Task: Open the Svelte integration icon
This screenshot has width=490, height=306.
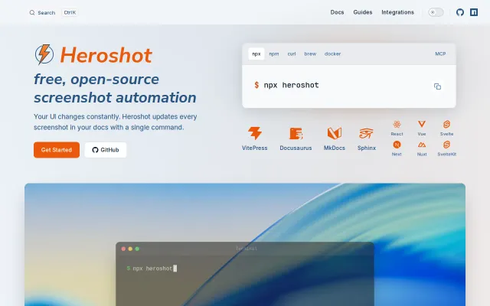Action: 446,124
